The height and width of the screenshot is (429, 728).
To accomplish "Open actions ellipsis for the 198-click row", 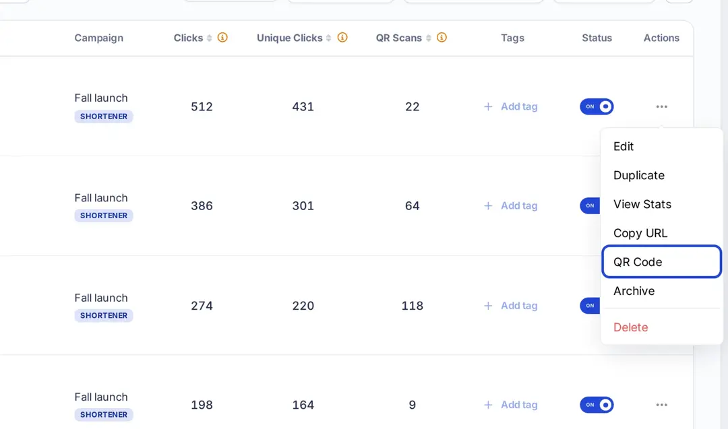I will (x=662, y=405).
